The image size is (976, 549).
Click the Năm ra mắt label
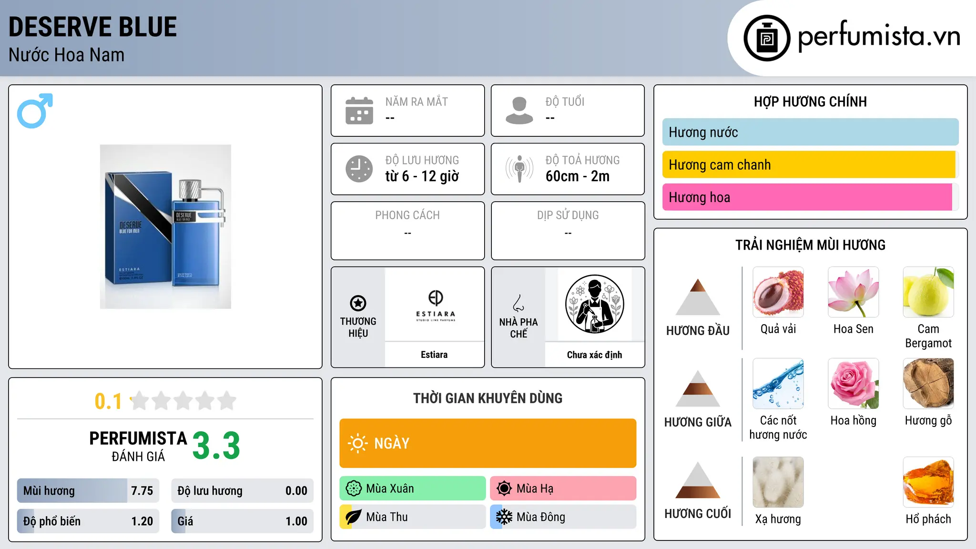point(417,102)
